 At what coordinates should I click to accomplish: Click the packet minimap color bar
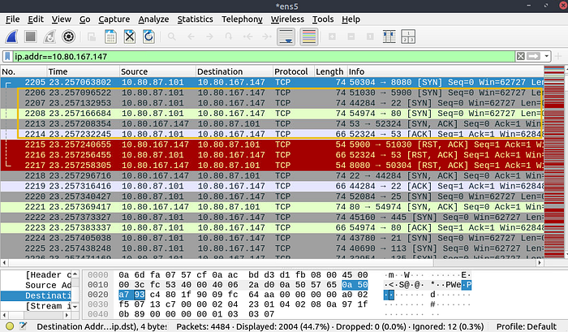pyautogui.click(x=554, y=162)
